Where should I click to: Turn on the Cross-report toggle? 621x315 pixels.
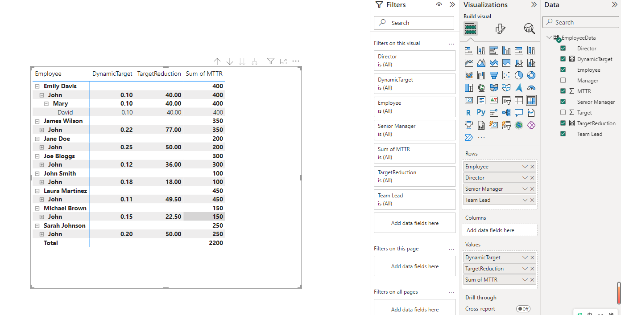[523, 309]
